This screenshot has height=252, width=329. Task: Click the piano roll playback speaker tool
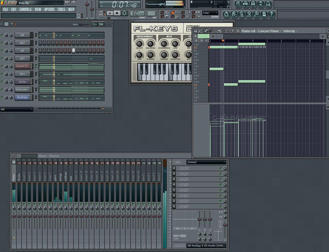[x=232, y=31]
